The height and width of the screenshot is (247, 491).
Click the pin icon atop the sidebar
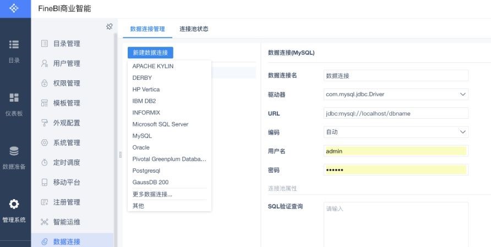click(x=110, y=26)
